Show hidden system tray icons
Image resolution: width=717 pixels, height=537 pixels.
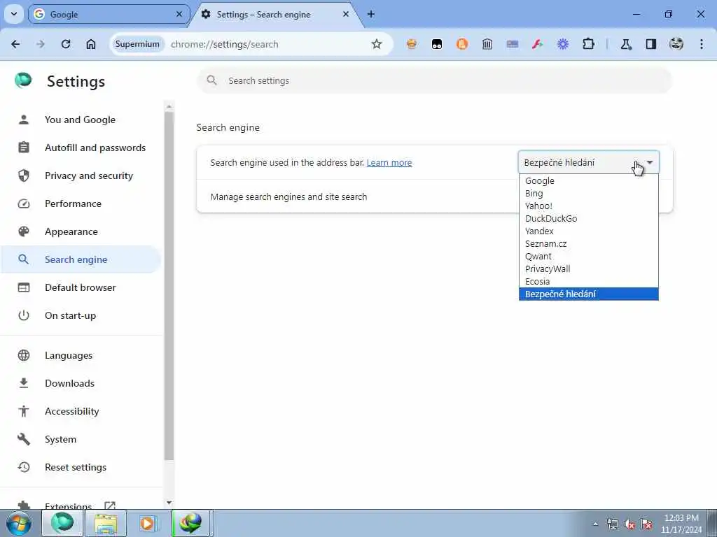coord(595,524)
